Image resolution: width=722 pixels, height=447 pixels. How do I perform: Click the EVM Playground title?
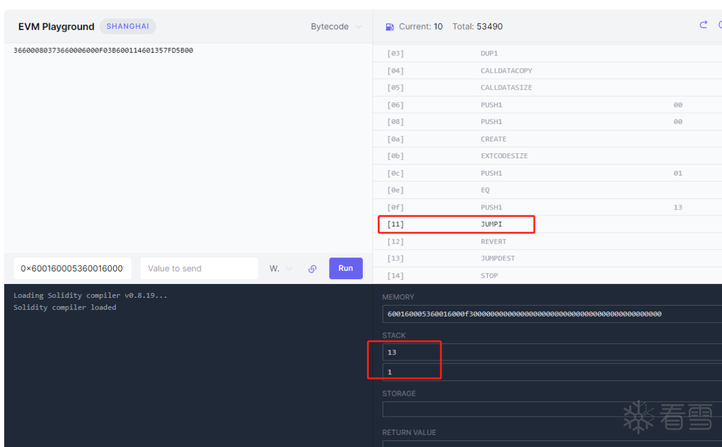click(x=56, y=26)
